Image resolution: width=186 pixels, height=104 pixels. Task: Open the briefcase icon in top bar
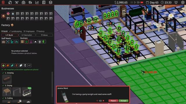[x=23, y=2]
